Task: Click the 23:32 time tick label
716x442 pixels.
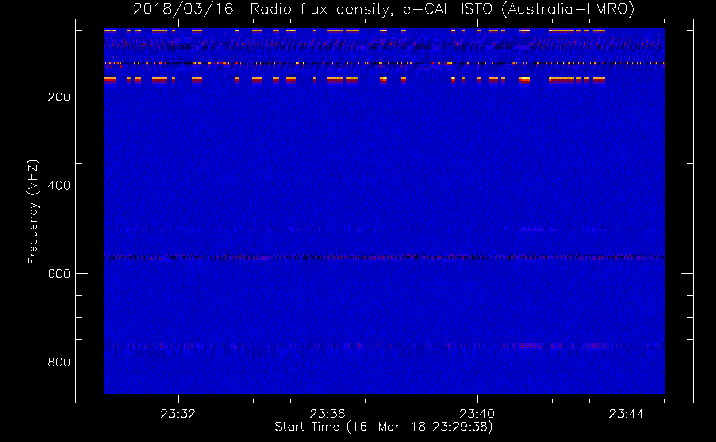Action: pyautogui.click(x=178, y=414)
